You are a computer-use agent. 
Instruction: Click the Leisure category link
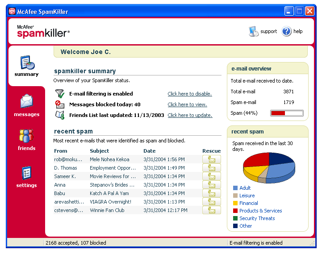(247, 196)
